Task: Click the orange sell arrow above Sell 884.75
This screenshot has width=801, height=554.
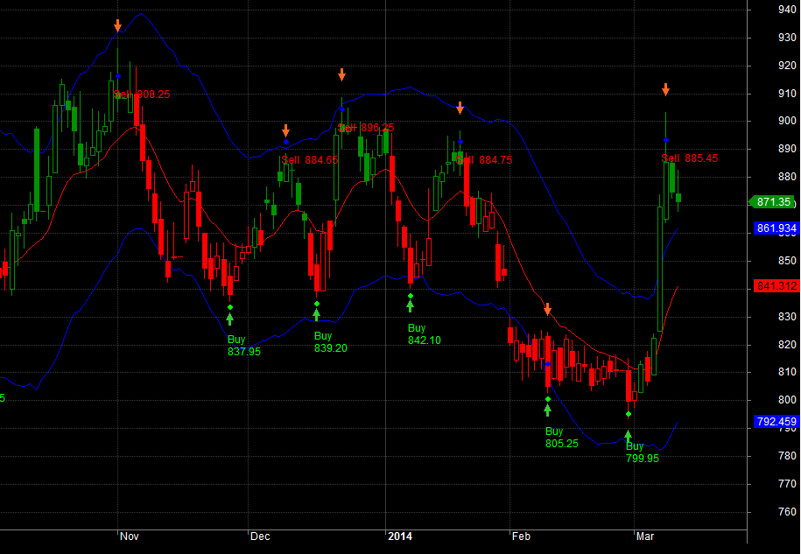Action: pos(460,108)
